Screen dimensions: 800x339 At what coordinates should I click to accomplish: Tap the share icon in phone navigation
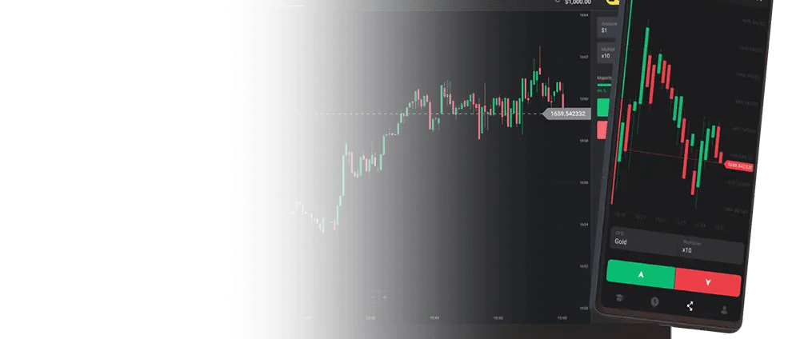690,306
